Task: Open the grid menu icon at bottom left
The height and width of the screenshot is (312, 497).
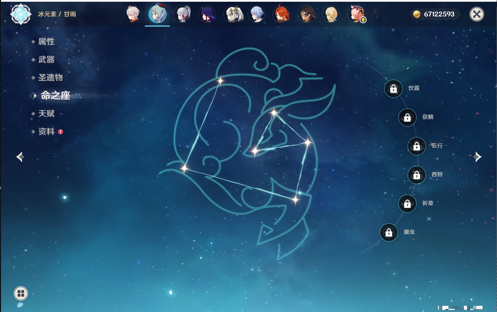Action: (x=21, y=293)
